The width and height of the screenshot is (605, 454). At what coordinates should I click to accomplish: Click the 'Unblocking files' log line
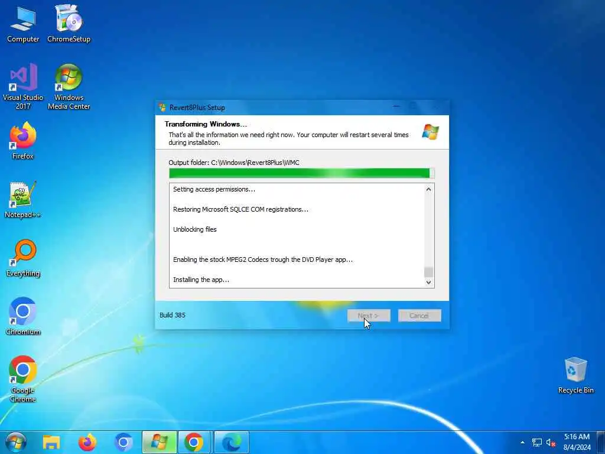[x=195, y=229]
